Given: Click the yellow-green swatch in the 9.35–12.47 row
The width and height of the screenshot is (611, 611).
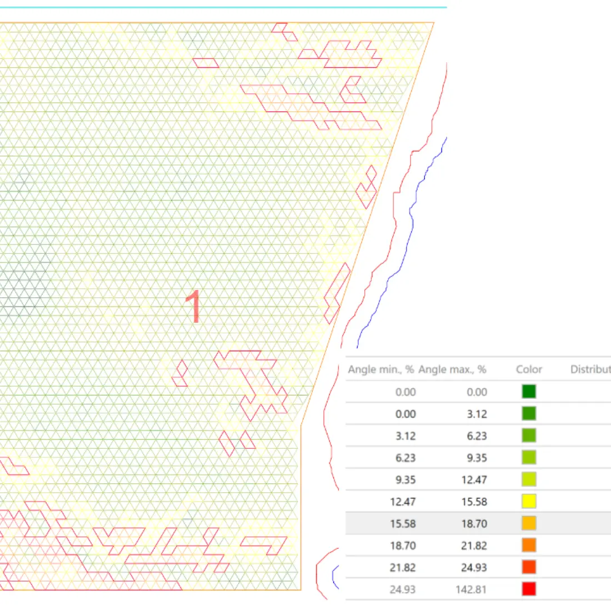Looking at the screenshot, I should (529, 479).
